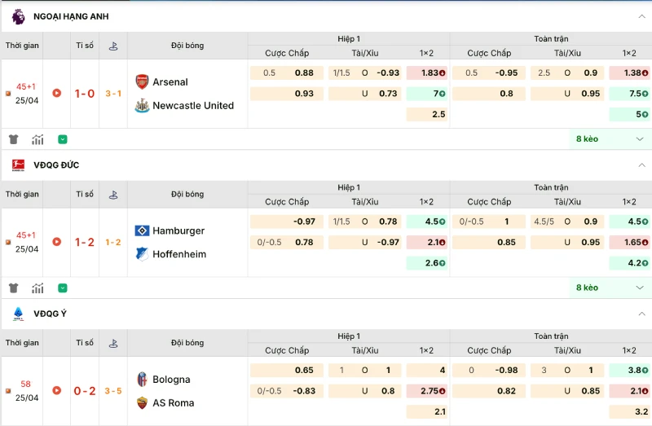The height and width of the screenshot is (426, 652).
Task: Click the Serie A logo beside VĐQG Ý
Action: click(18, 314)
